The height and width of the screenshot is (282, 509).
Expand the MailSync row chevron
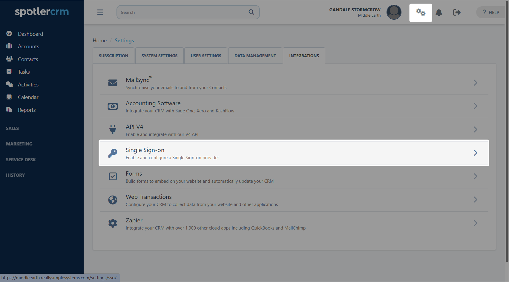476,83
